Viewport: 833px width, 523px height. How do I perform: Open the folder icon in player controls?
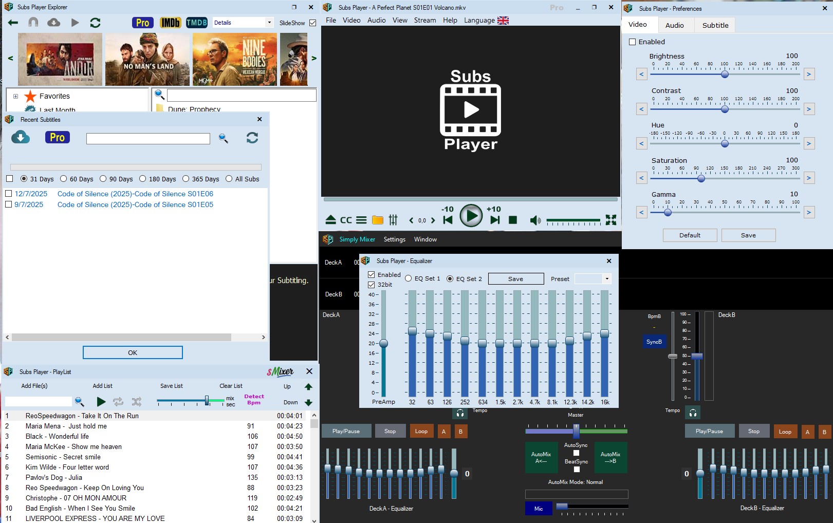(x=378, y=220)
